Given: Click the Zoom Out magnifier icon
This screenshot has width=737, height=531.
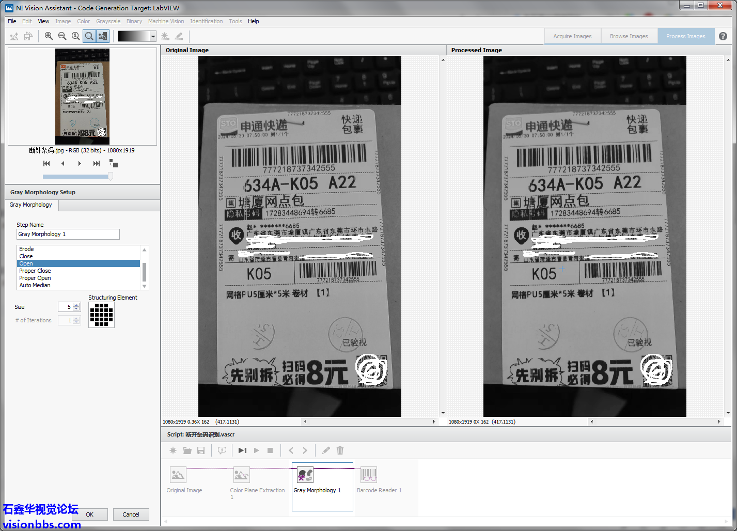Looking at the screenshot, I should tap(62, 36).
